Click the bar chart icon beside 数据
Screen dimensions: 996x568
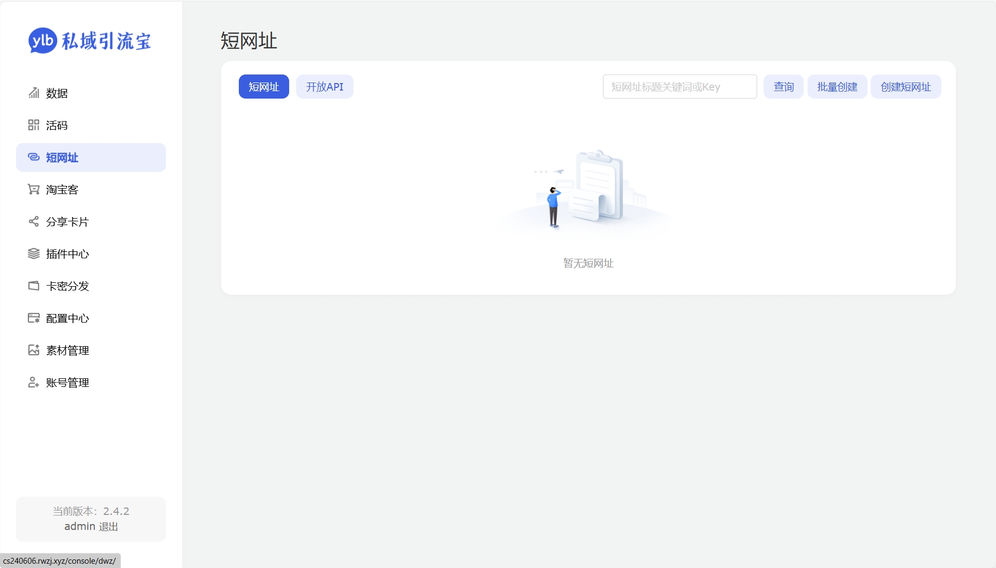pyautogui.click(x=34, y=93)
